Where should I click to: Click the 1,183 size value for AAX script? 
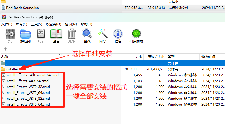tap(137, 81)
